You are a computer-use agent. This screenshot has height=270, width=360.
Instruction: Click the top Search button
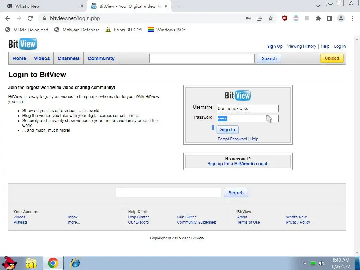pyautogui.click(x=269, y=58)
